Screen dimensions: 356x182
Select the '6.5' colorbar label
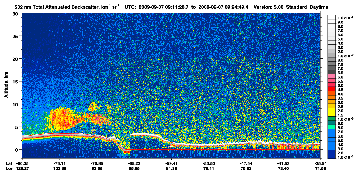340,73
